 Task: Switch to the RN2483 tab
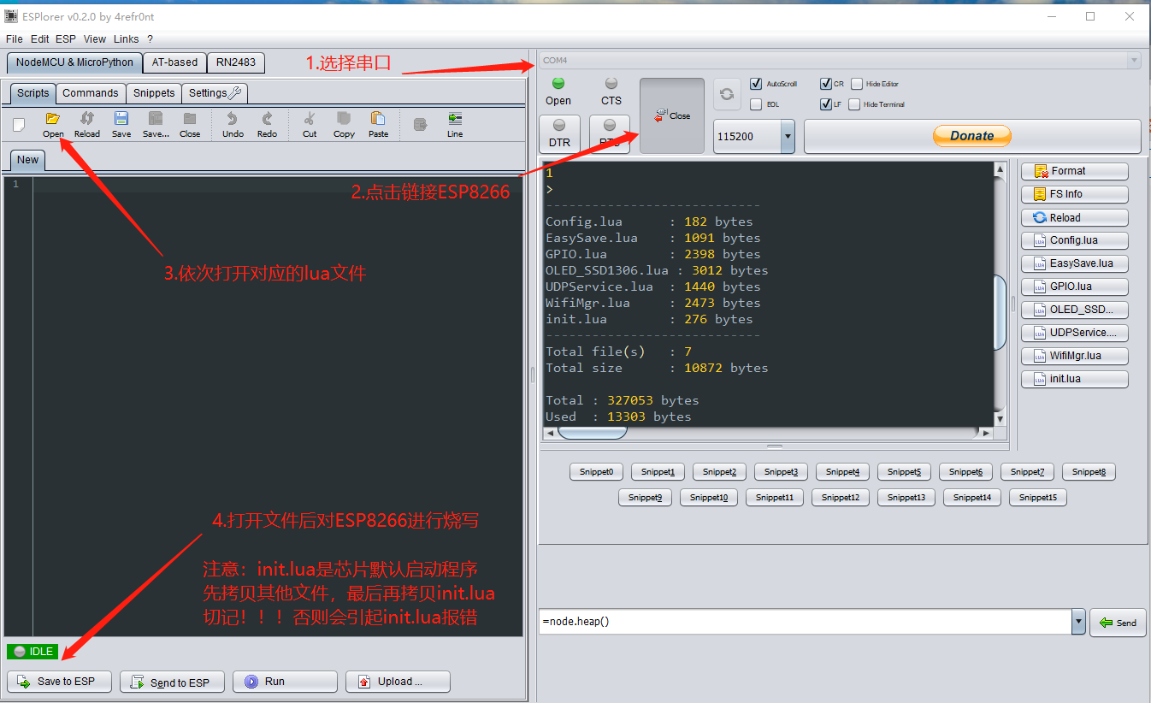(236, 62)
